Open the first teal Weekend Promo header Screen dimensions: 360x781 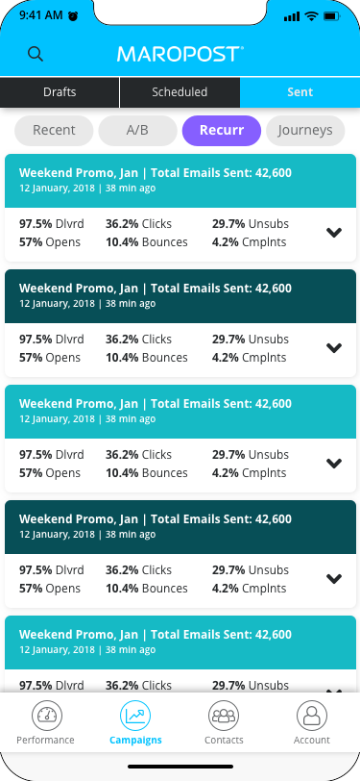point(180,181)
